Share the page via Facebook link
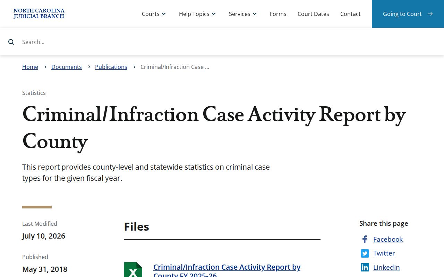Viewport: 444px width, 277px height. pos(388,239)
